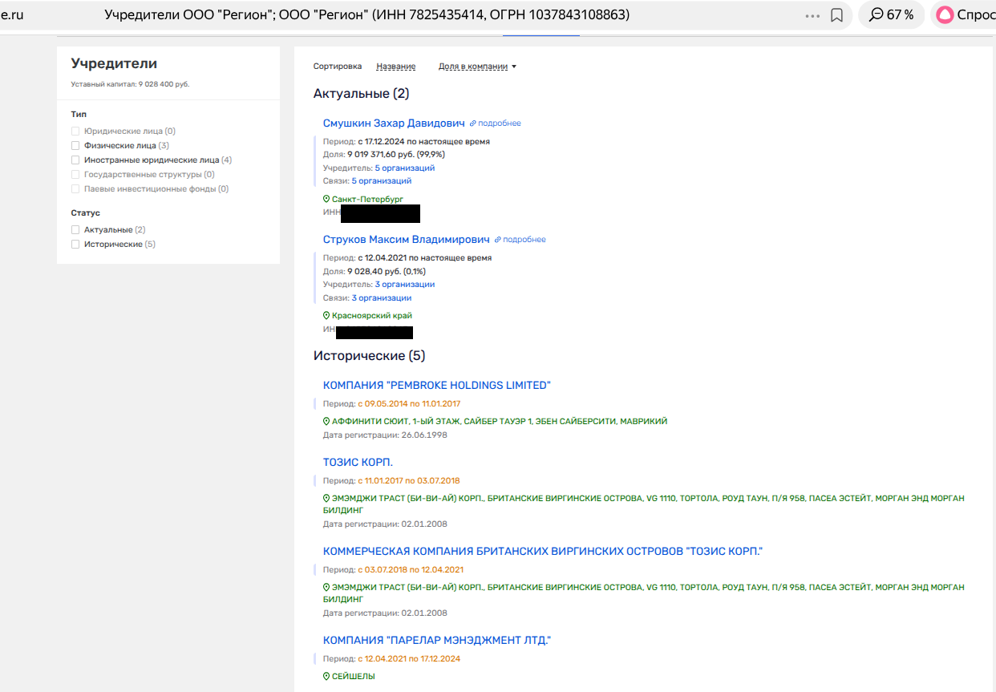Tick the Иностранные юридические лица checkbox
The width and height of the screenshot is (996, 692).
75,160
